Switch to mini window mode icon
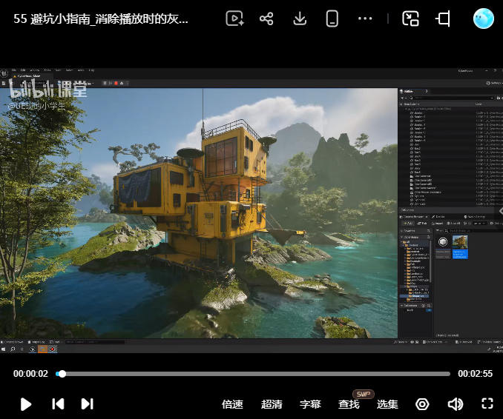 coord(410,19)
